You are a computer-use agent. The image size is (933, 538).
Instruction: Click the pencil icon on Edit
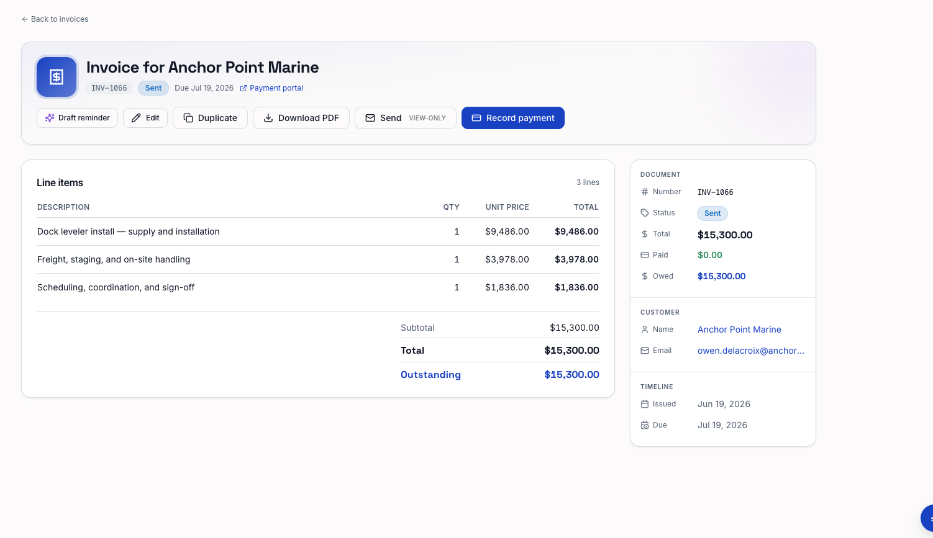point(136,118)
